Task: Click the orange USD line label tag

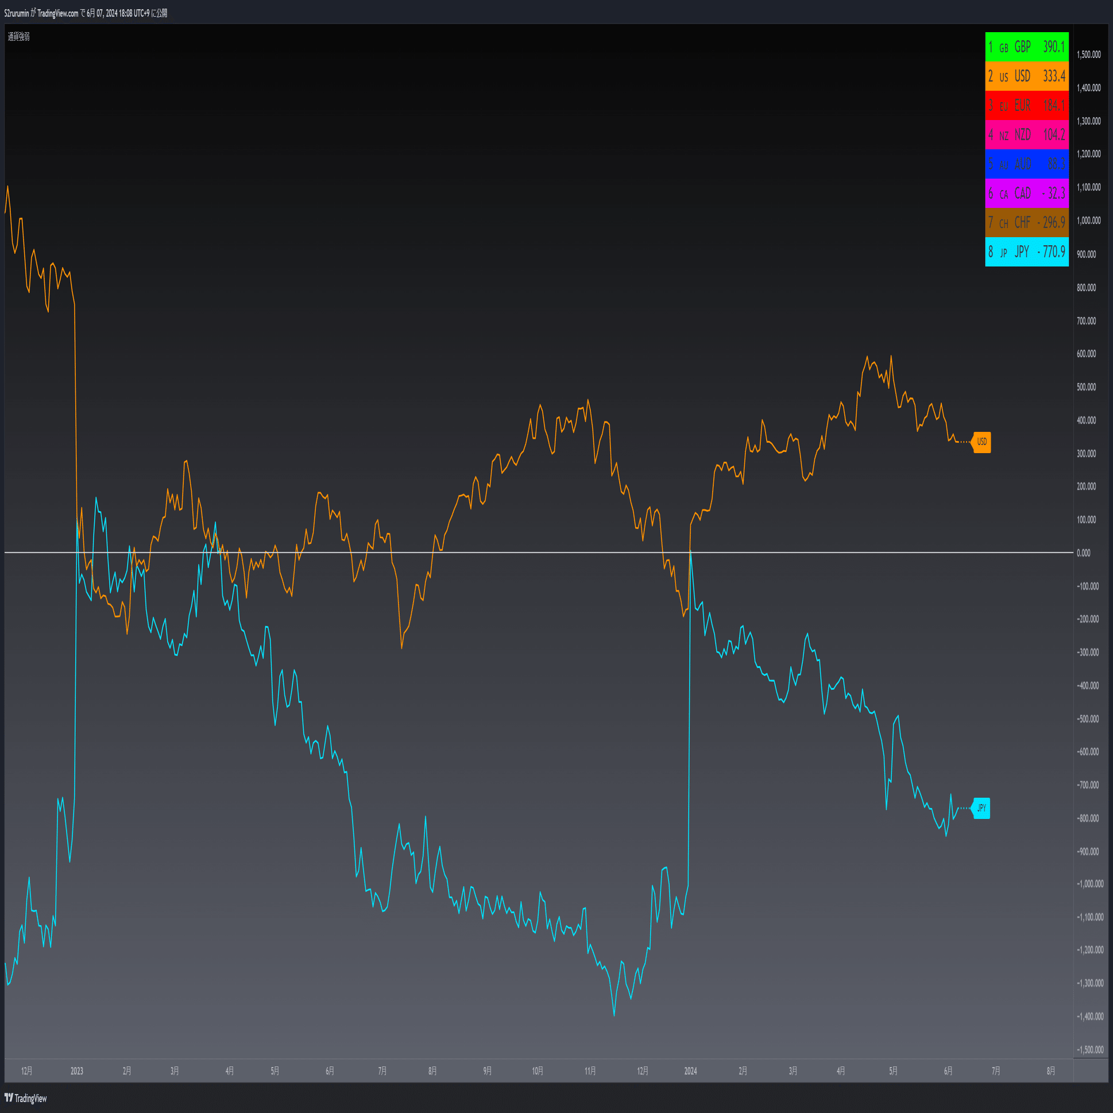Action: click(x=981, y=442)
